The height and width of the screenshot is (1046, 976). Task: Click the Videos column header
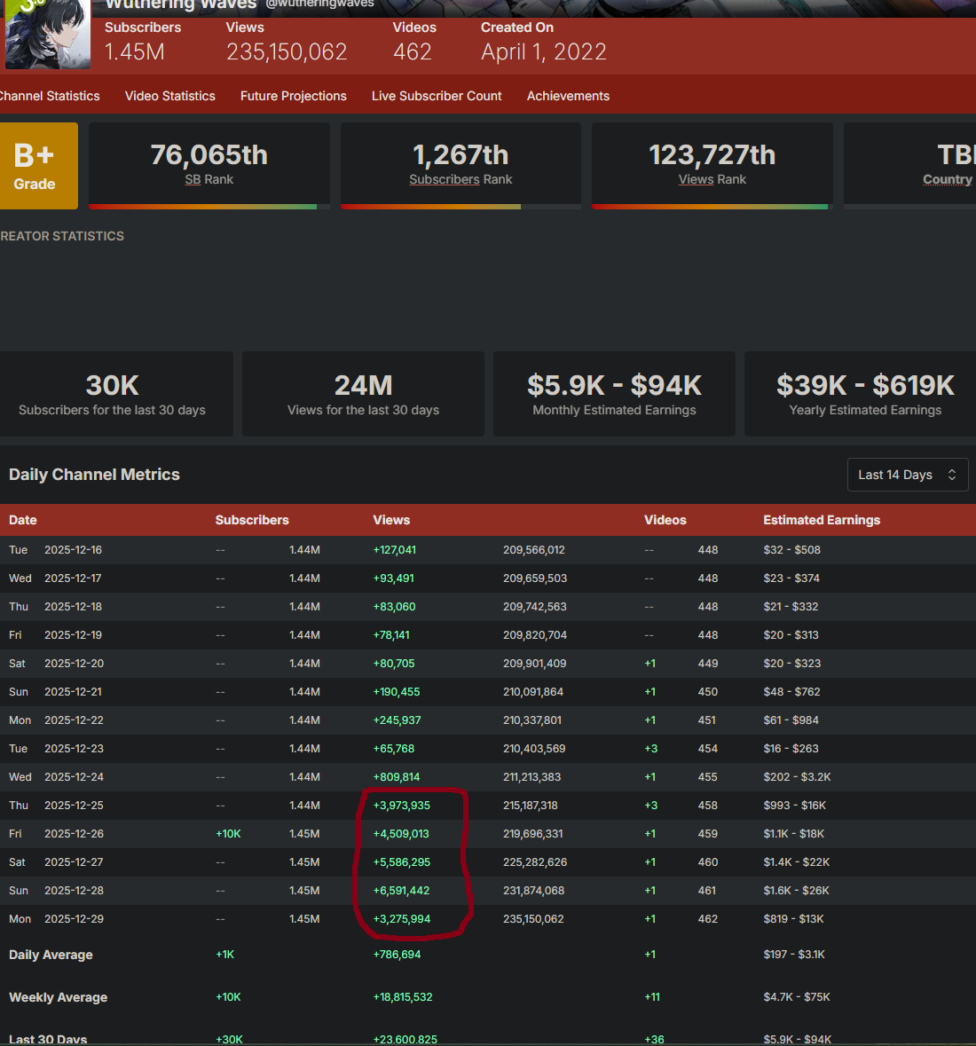665,520
